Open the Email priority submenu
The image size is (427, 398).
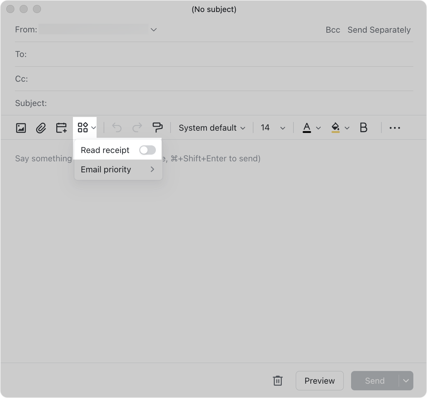coord(118,170)
